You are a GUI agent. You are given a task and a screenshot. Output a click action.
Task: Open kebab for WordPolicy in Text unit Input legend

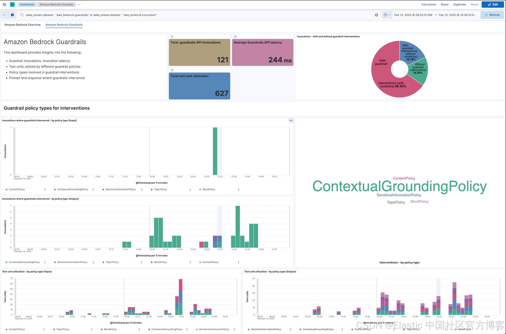(x=139, y=329)
